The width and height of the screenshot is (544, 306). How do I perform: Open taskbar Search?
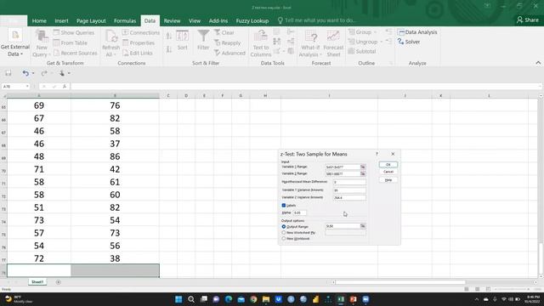click(190, 299)
